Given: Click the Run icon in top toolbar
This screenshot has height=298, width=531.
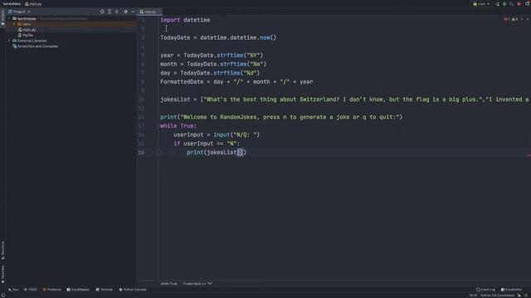Looking at the screenshot, I should [x=497, y=3].
